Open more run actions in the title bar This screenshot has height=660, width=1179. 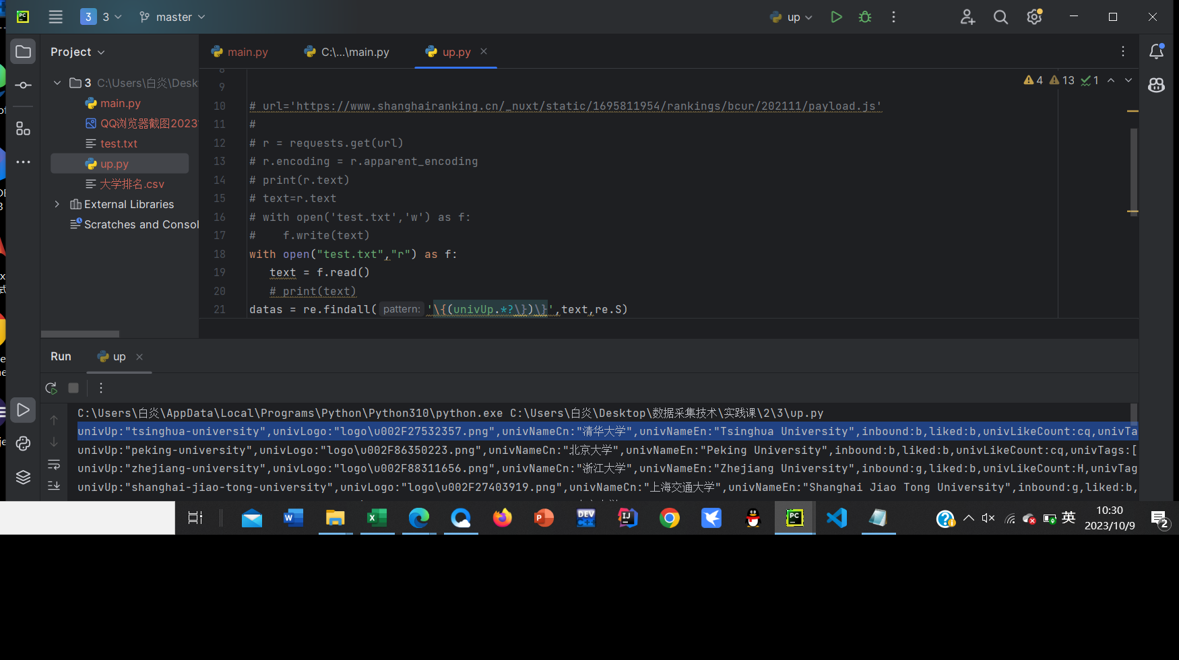pos(893,17)
